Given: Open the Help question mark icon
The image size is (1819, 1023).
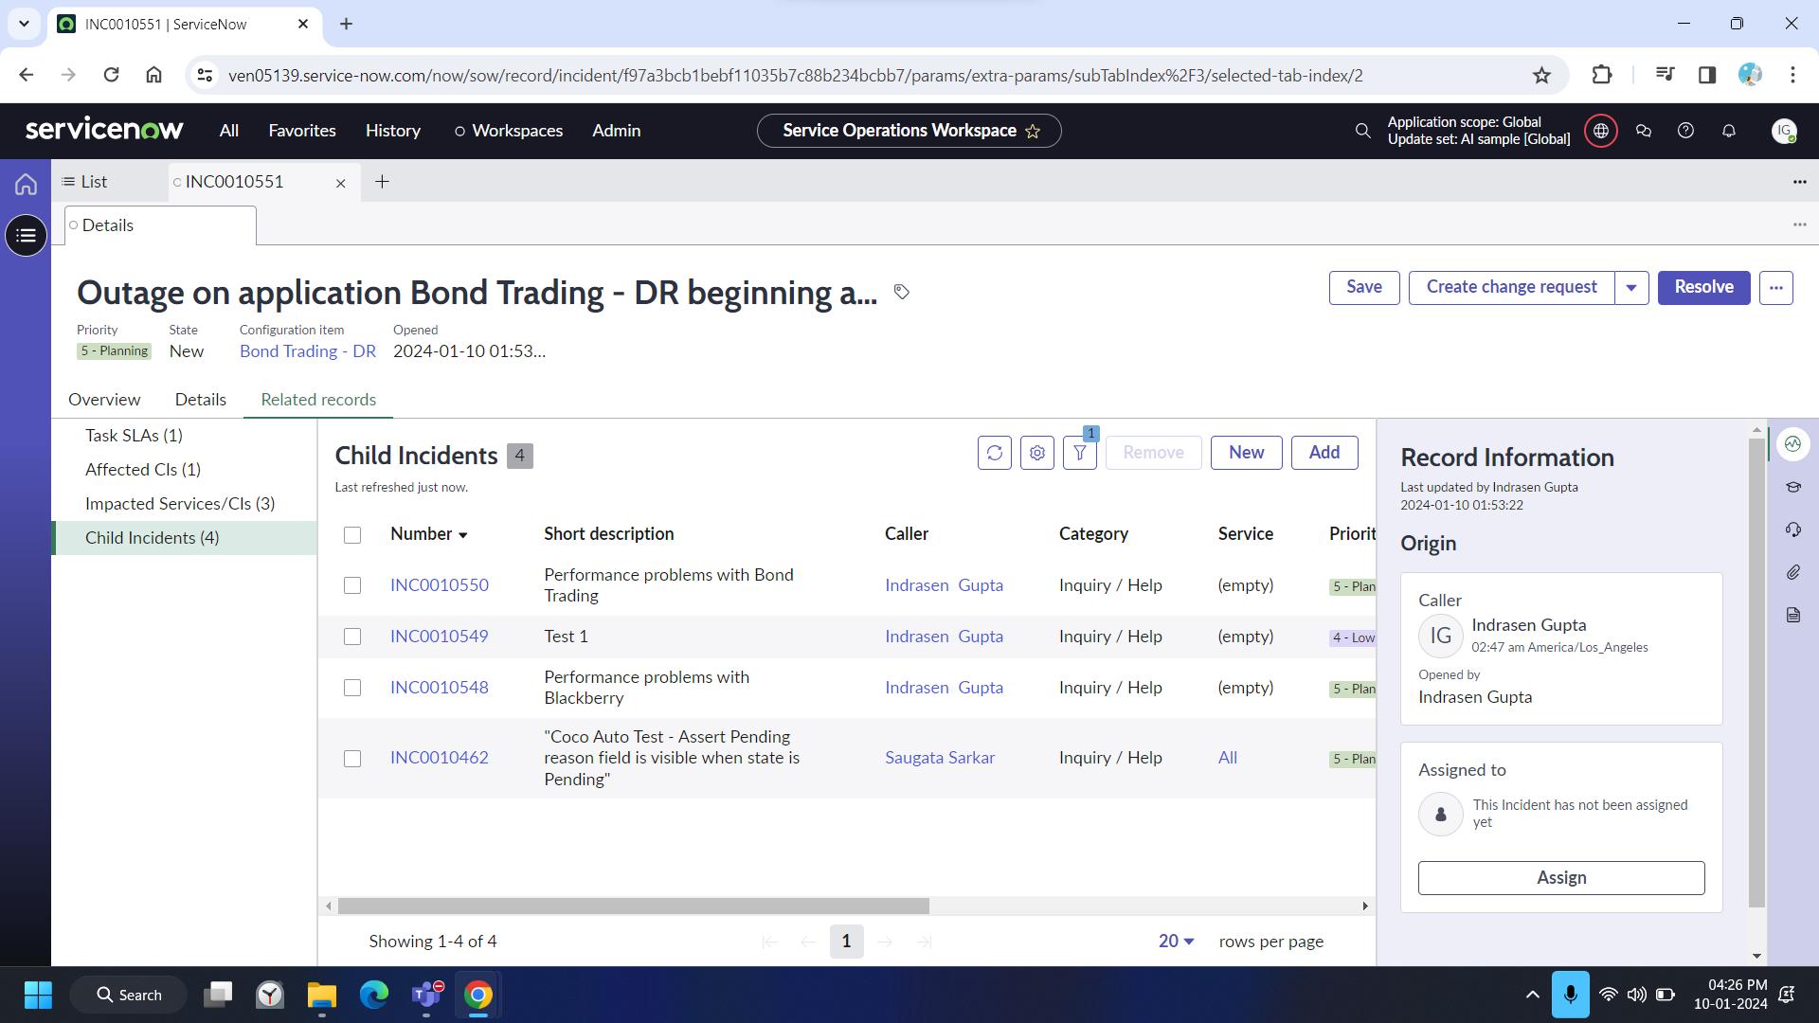Looking at the screenshot, I should 1685,131.
